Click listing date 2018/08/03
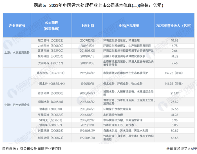Image resolution: width=197 pixels, height=154 pixels. click(x=87, y=51)
